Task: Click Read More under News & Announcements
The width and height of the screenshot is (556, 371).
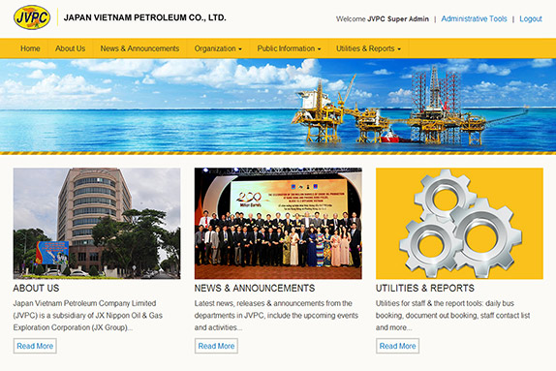Action: pos(216,346)
